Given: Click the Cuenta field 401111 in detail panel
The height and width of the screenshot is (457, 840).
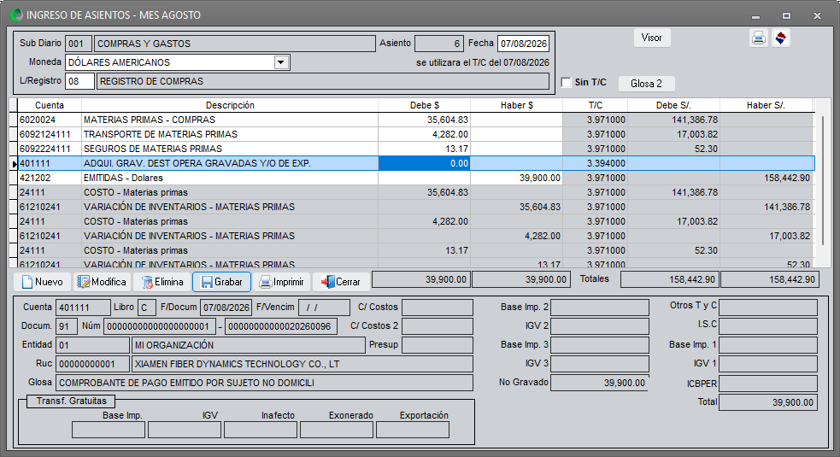Looking at the screenshot, I should pos(83,308).
